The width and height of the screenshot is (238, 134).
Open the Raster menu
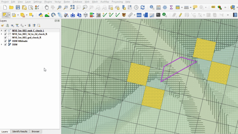click(x=67, y=2)
